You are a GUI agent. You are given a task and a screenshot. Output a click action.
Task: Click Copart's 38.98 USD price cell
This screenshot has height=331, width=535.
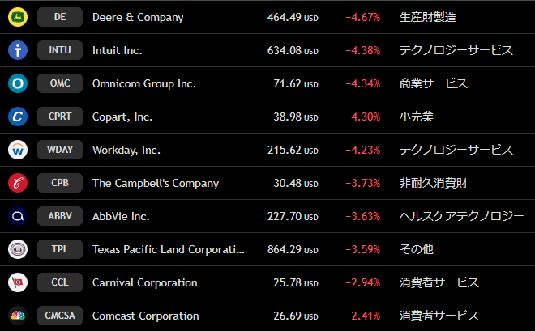(x=293, y=117)
